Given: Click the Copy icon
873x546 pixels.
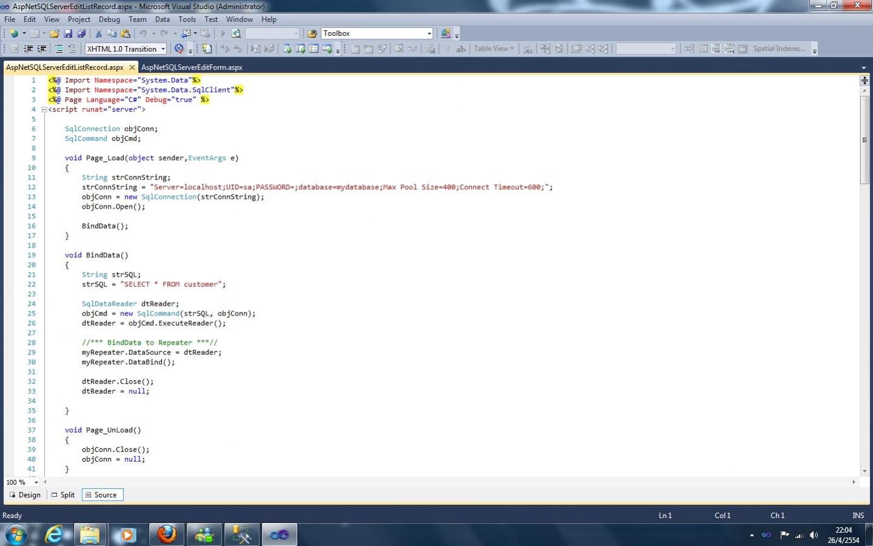Looking at the screenshot, I should pyautogui.click(x=112, y=33).
